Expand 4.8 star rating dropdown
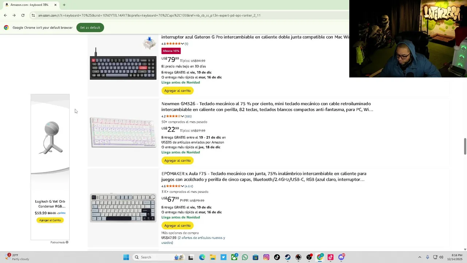This screenshot has height=263, width=467. click(182, 44)
